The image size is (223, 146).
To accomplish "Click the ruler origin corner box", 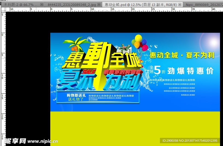I will pos(3,10).
